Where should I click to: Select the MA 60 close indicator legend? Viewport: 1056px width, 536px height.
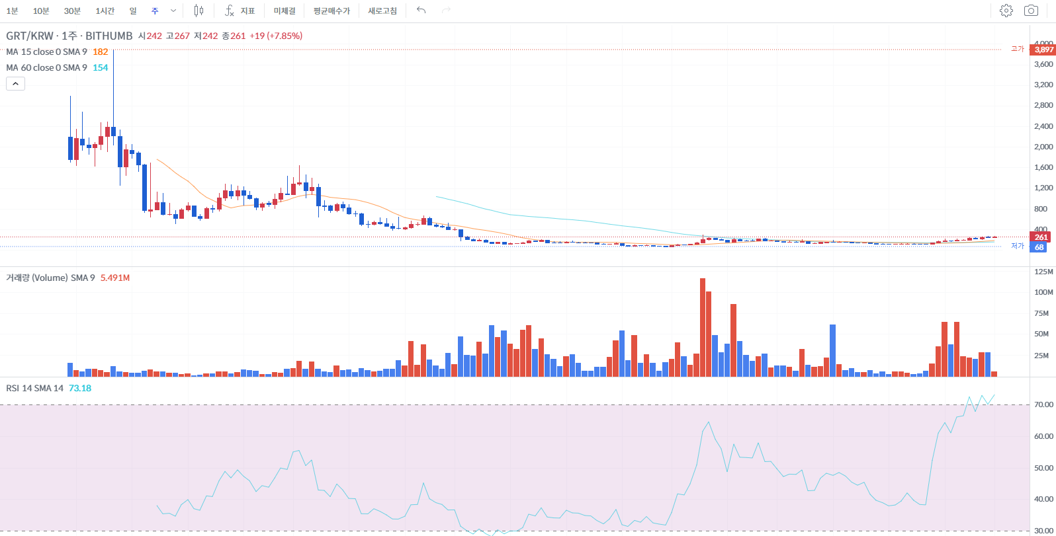[46, 67]
